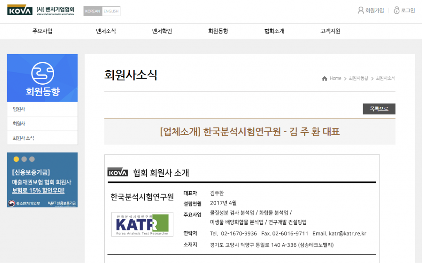This screenshot has height=273, width=423.
Task: Switch language to KOREAN
Action: 93,11
